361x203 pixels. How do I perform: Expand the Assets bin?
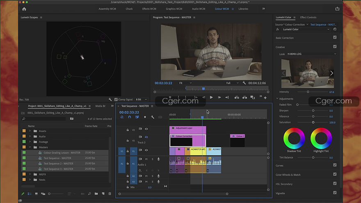click(30, 131)
